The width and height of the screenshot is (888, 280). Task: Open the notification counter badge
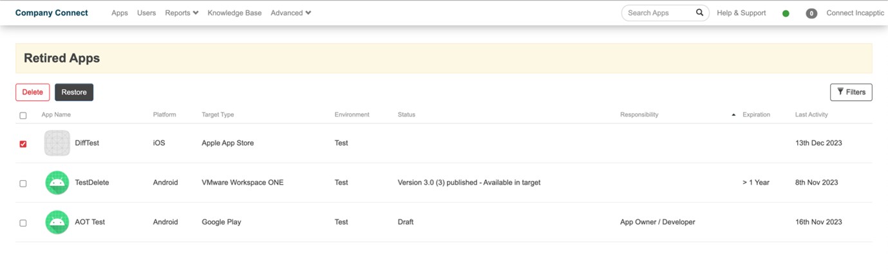point(811,14)
